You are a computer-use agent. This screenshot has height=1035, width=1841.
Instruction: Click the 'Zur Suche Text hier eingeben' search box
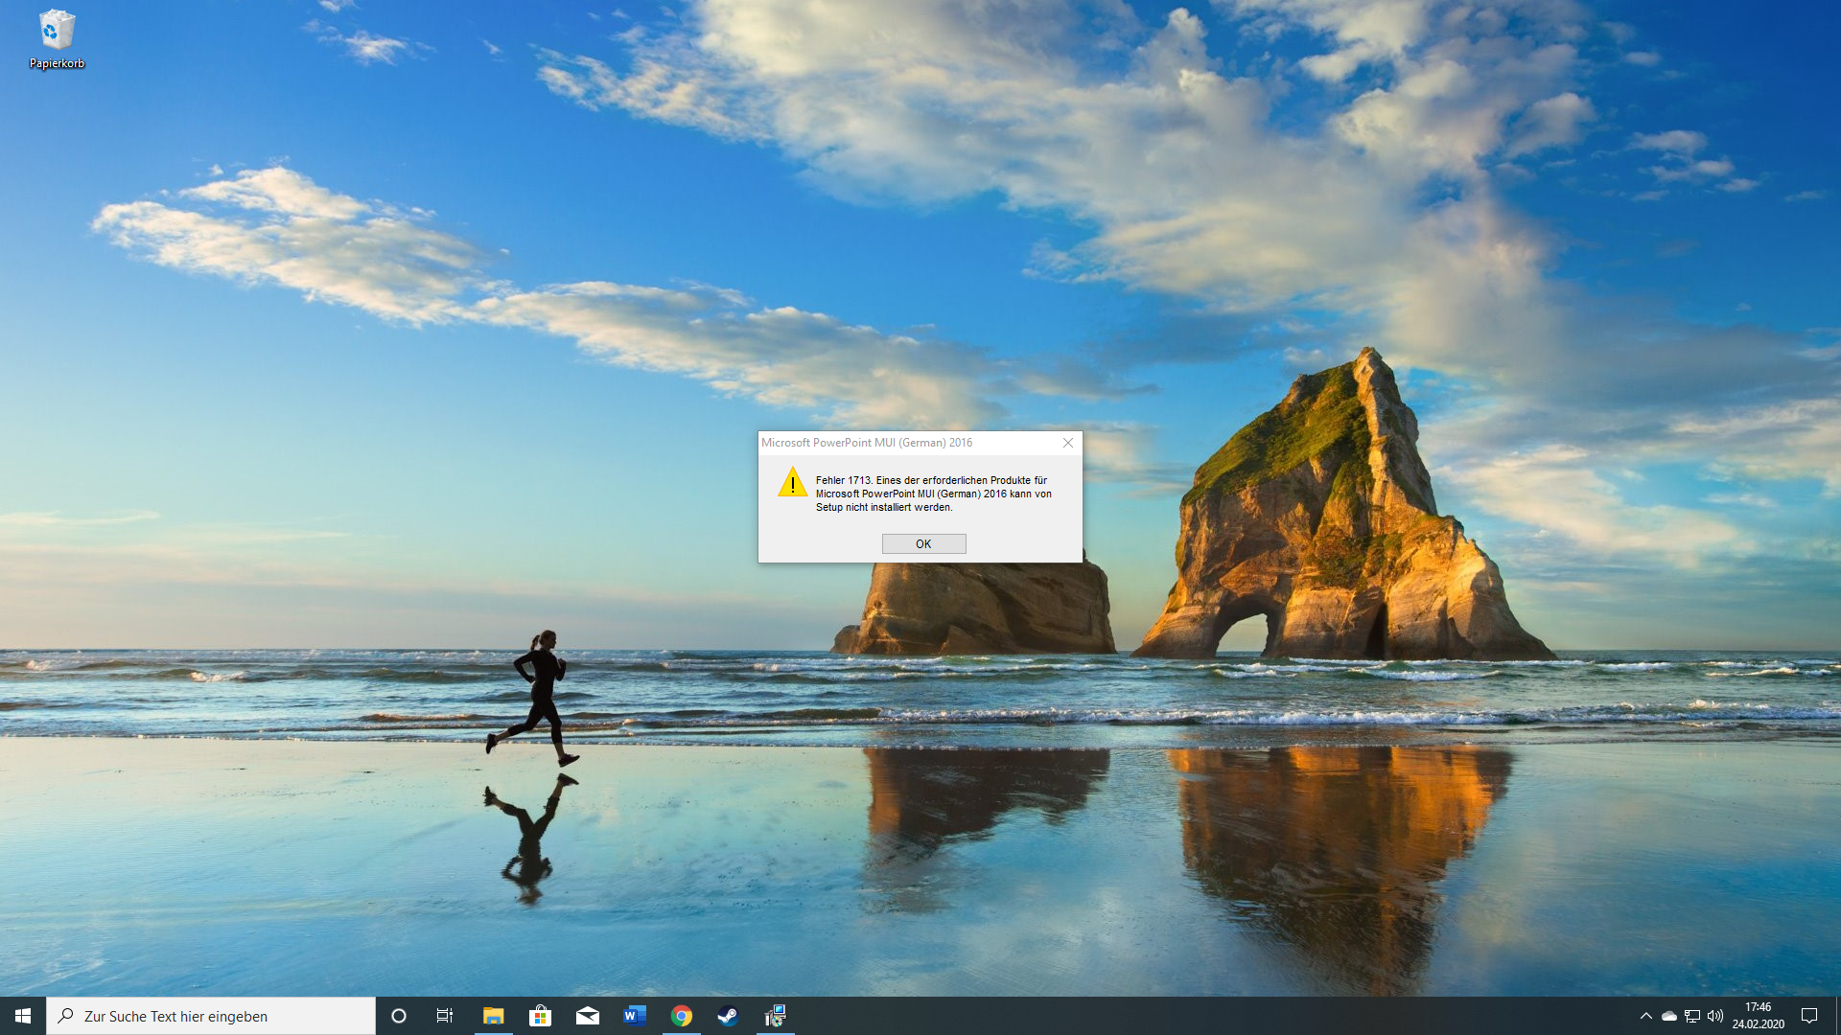click(211, 1016)
